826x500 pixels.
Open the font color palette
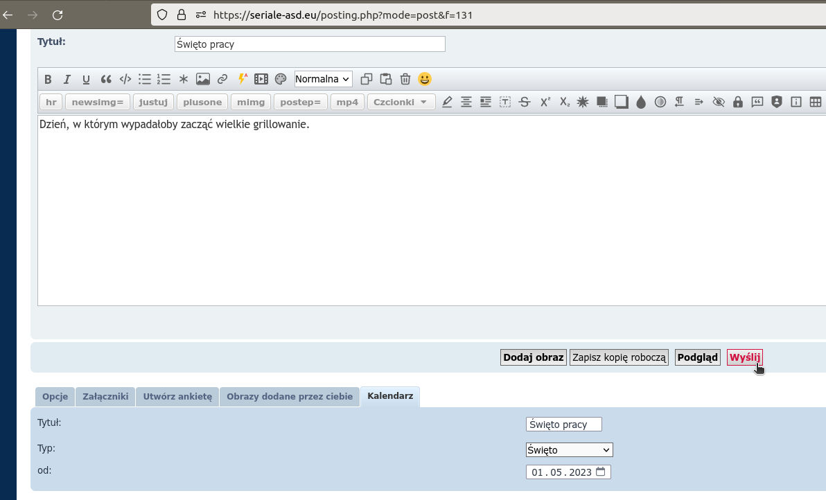(x=281, y=80)
